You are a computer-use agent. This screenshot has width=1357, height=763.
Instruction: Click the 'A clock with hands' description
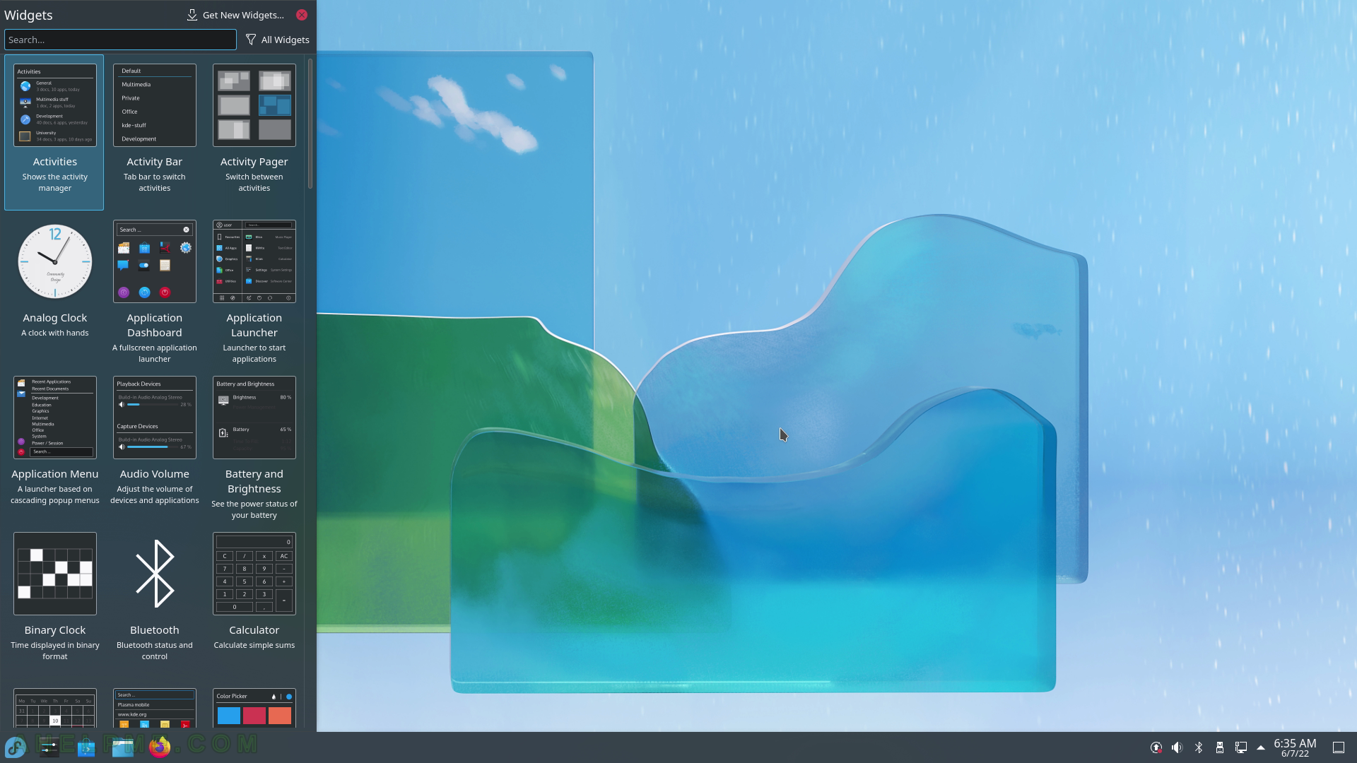pyautogui.click(x=54, y=333)
